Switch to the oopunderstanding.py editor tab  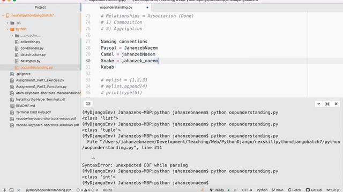tap(116, 7)
